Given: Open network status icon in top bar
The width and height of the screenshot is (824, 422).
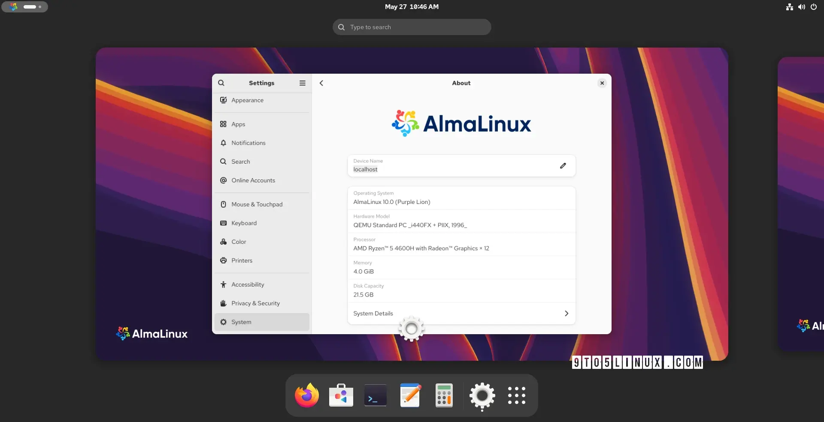Looking at the screenshot, I should point(790,7).
